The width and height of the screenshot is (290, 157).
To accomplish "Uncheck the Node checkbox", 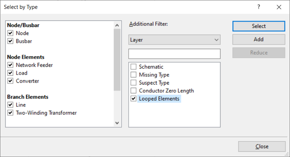I will (x=11, y=33).
